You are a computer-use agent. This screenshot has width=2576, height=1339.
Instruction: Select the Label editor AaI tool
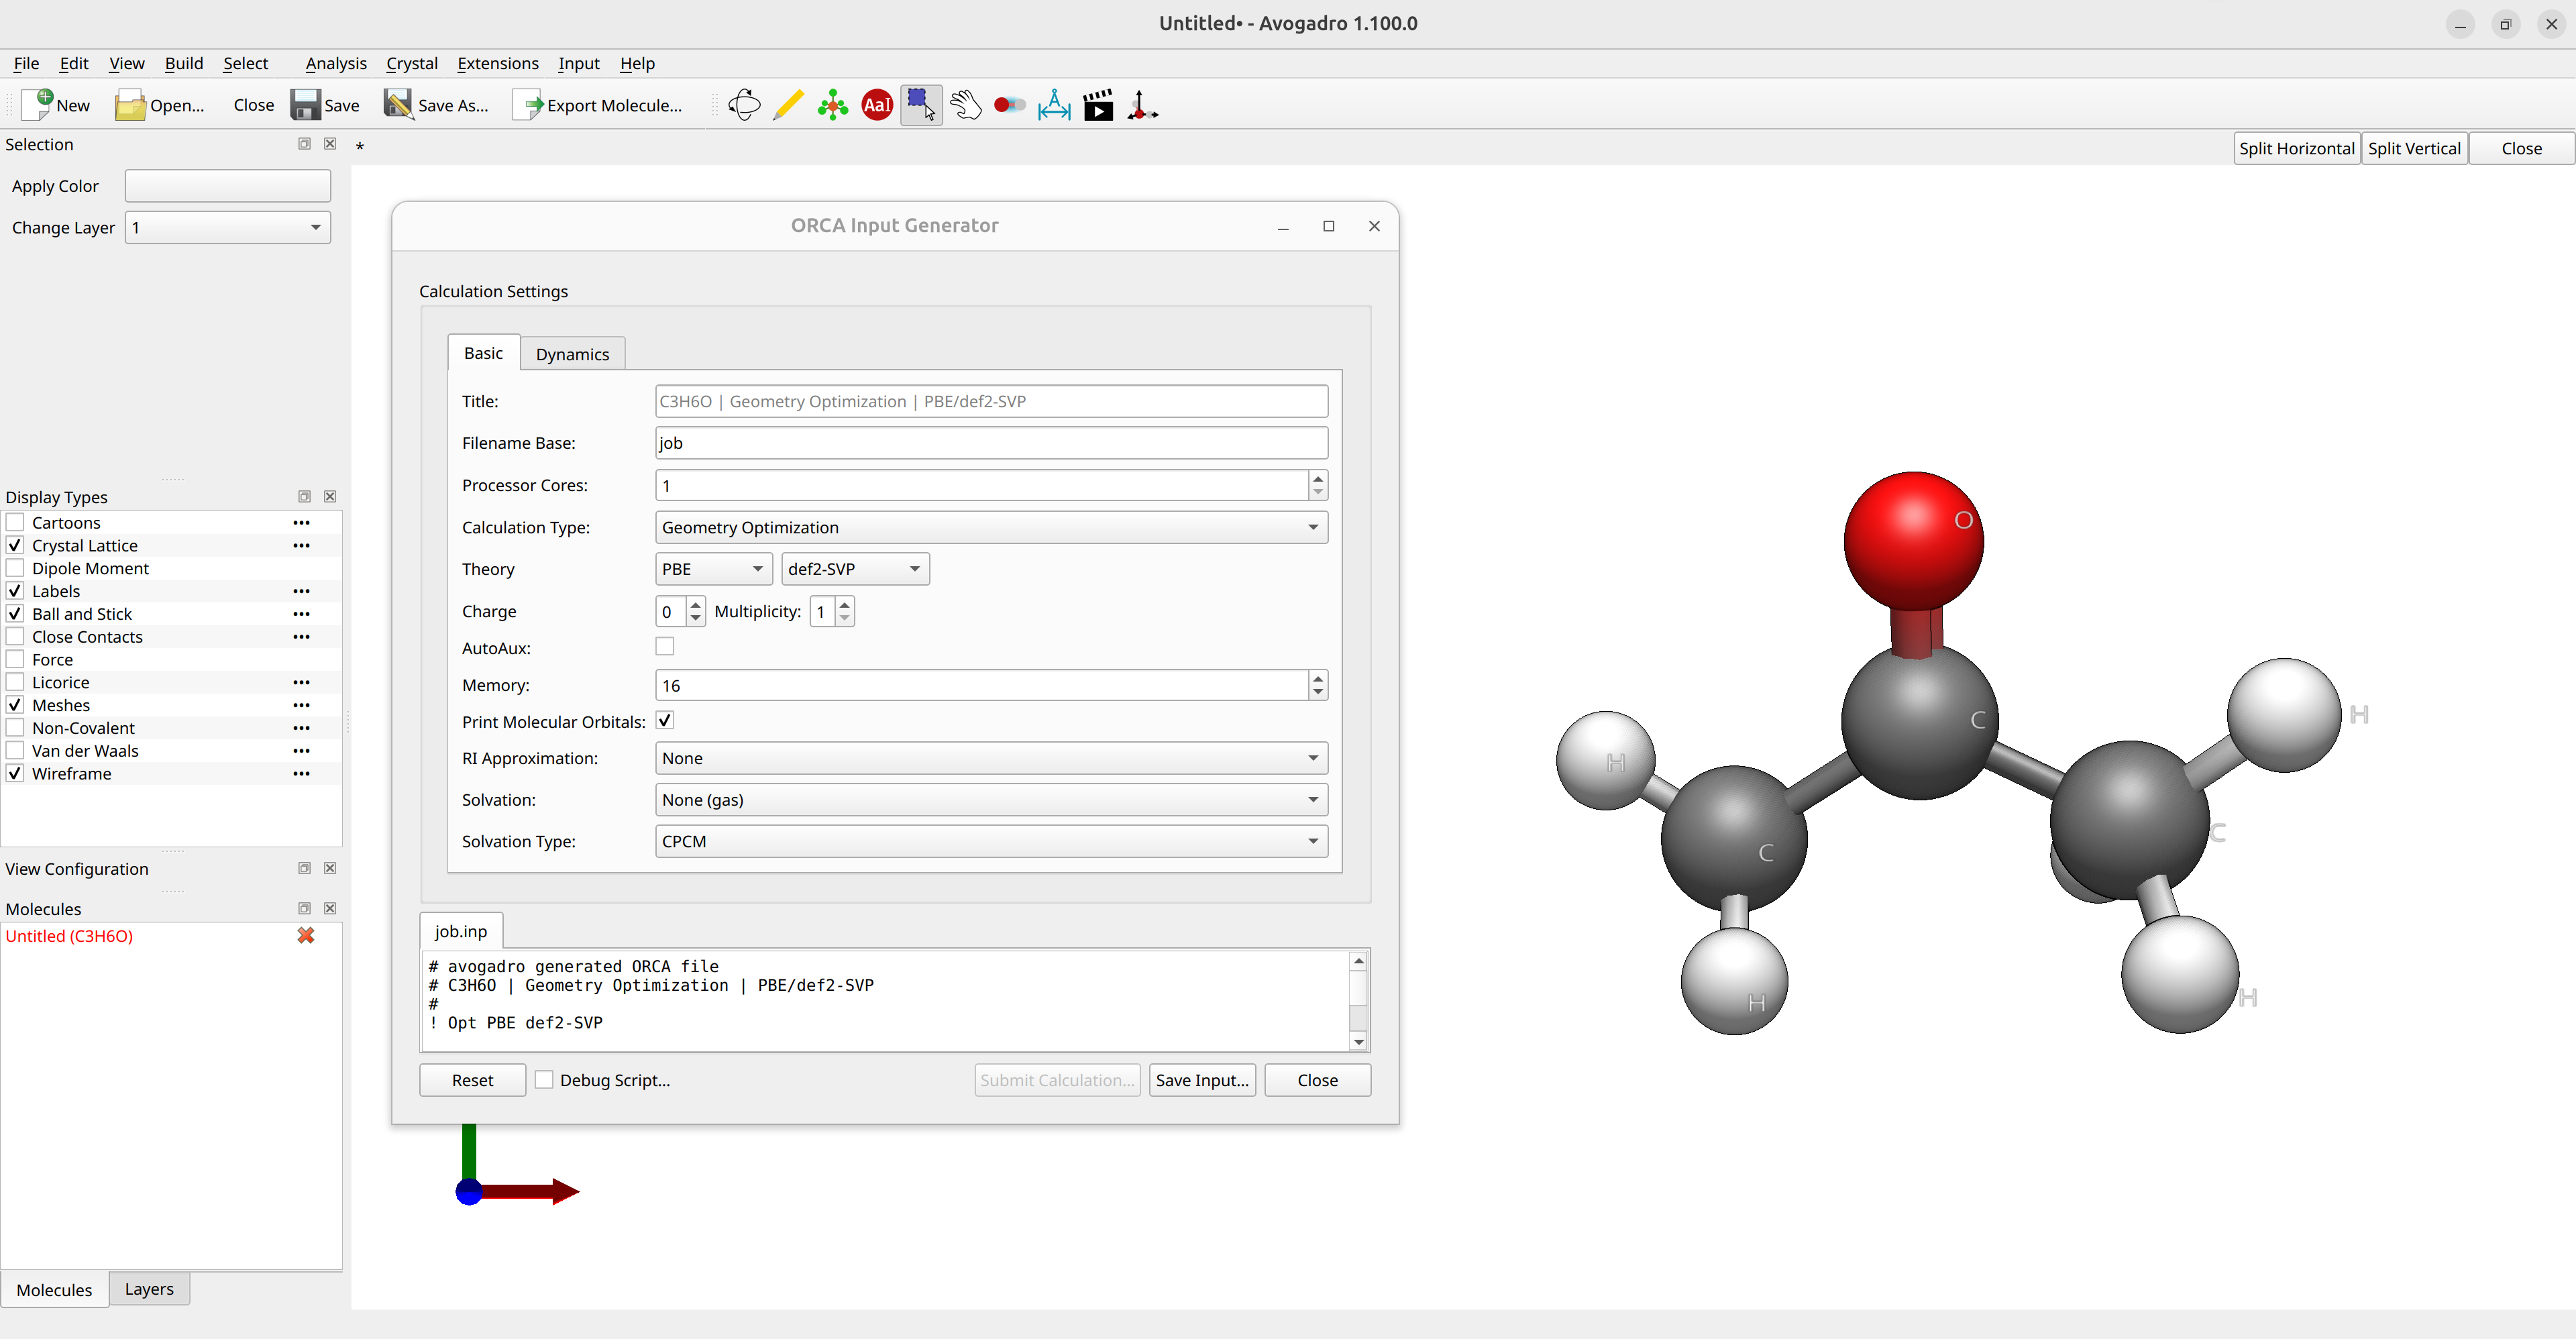point(877,105)
